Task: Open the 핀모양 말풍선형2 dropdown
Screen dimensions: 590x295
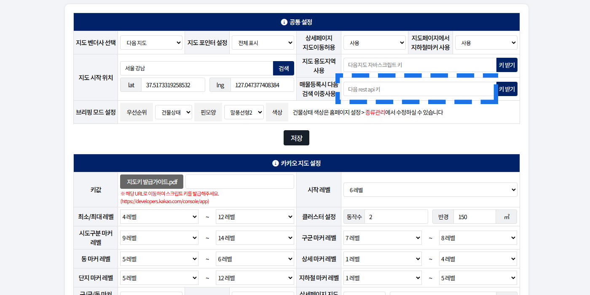Action: point(244,113)
